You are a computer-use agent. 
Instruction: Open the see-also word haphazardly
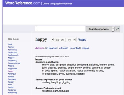click(x=13, y=55)
